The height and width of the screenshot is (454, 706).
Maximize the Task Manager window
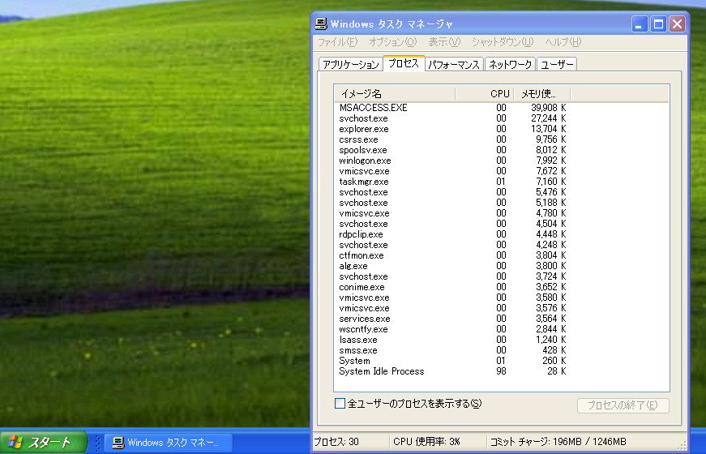[658, 24]
